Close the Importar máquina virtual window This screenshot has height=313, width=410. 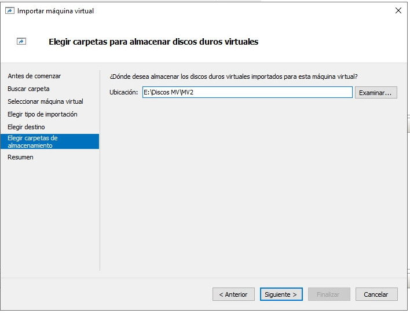(398, 11)
